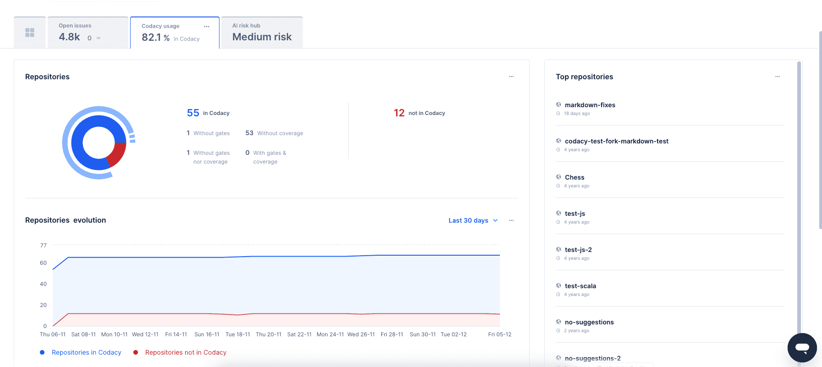Open the codacy-test-fork-markdown-test repository
Image resolution: width=822 pixels, height=367 pixels.
pyautogui.click(x=617, y=141)
